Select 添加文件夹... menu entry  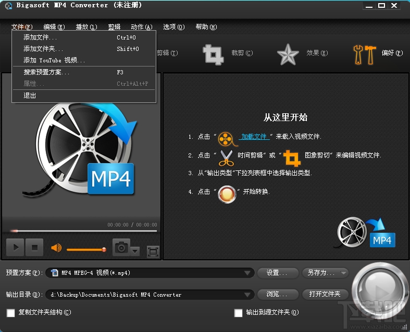(x=84, y=49)
